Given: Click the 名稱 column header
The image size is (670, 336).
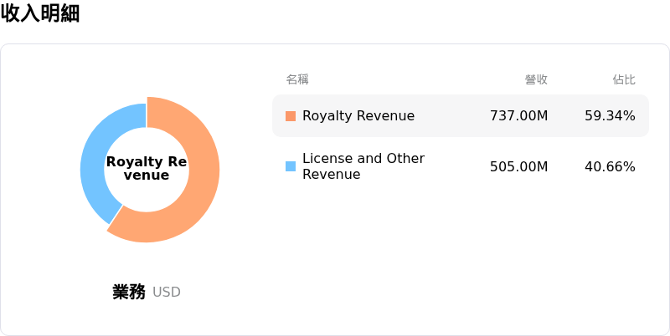Looking at the screenshot, I should point(297,79).
